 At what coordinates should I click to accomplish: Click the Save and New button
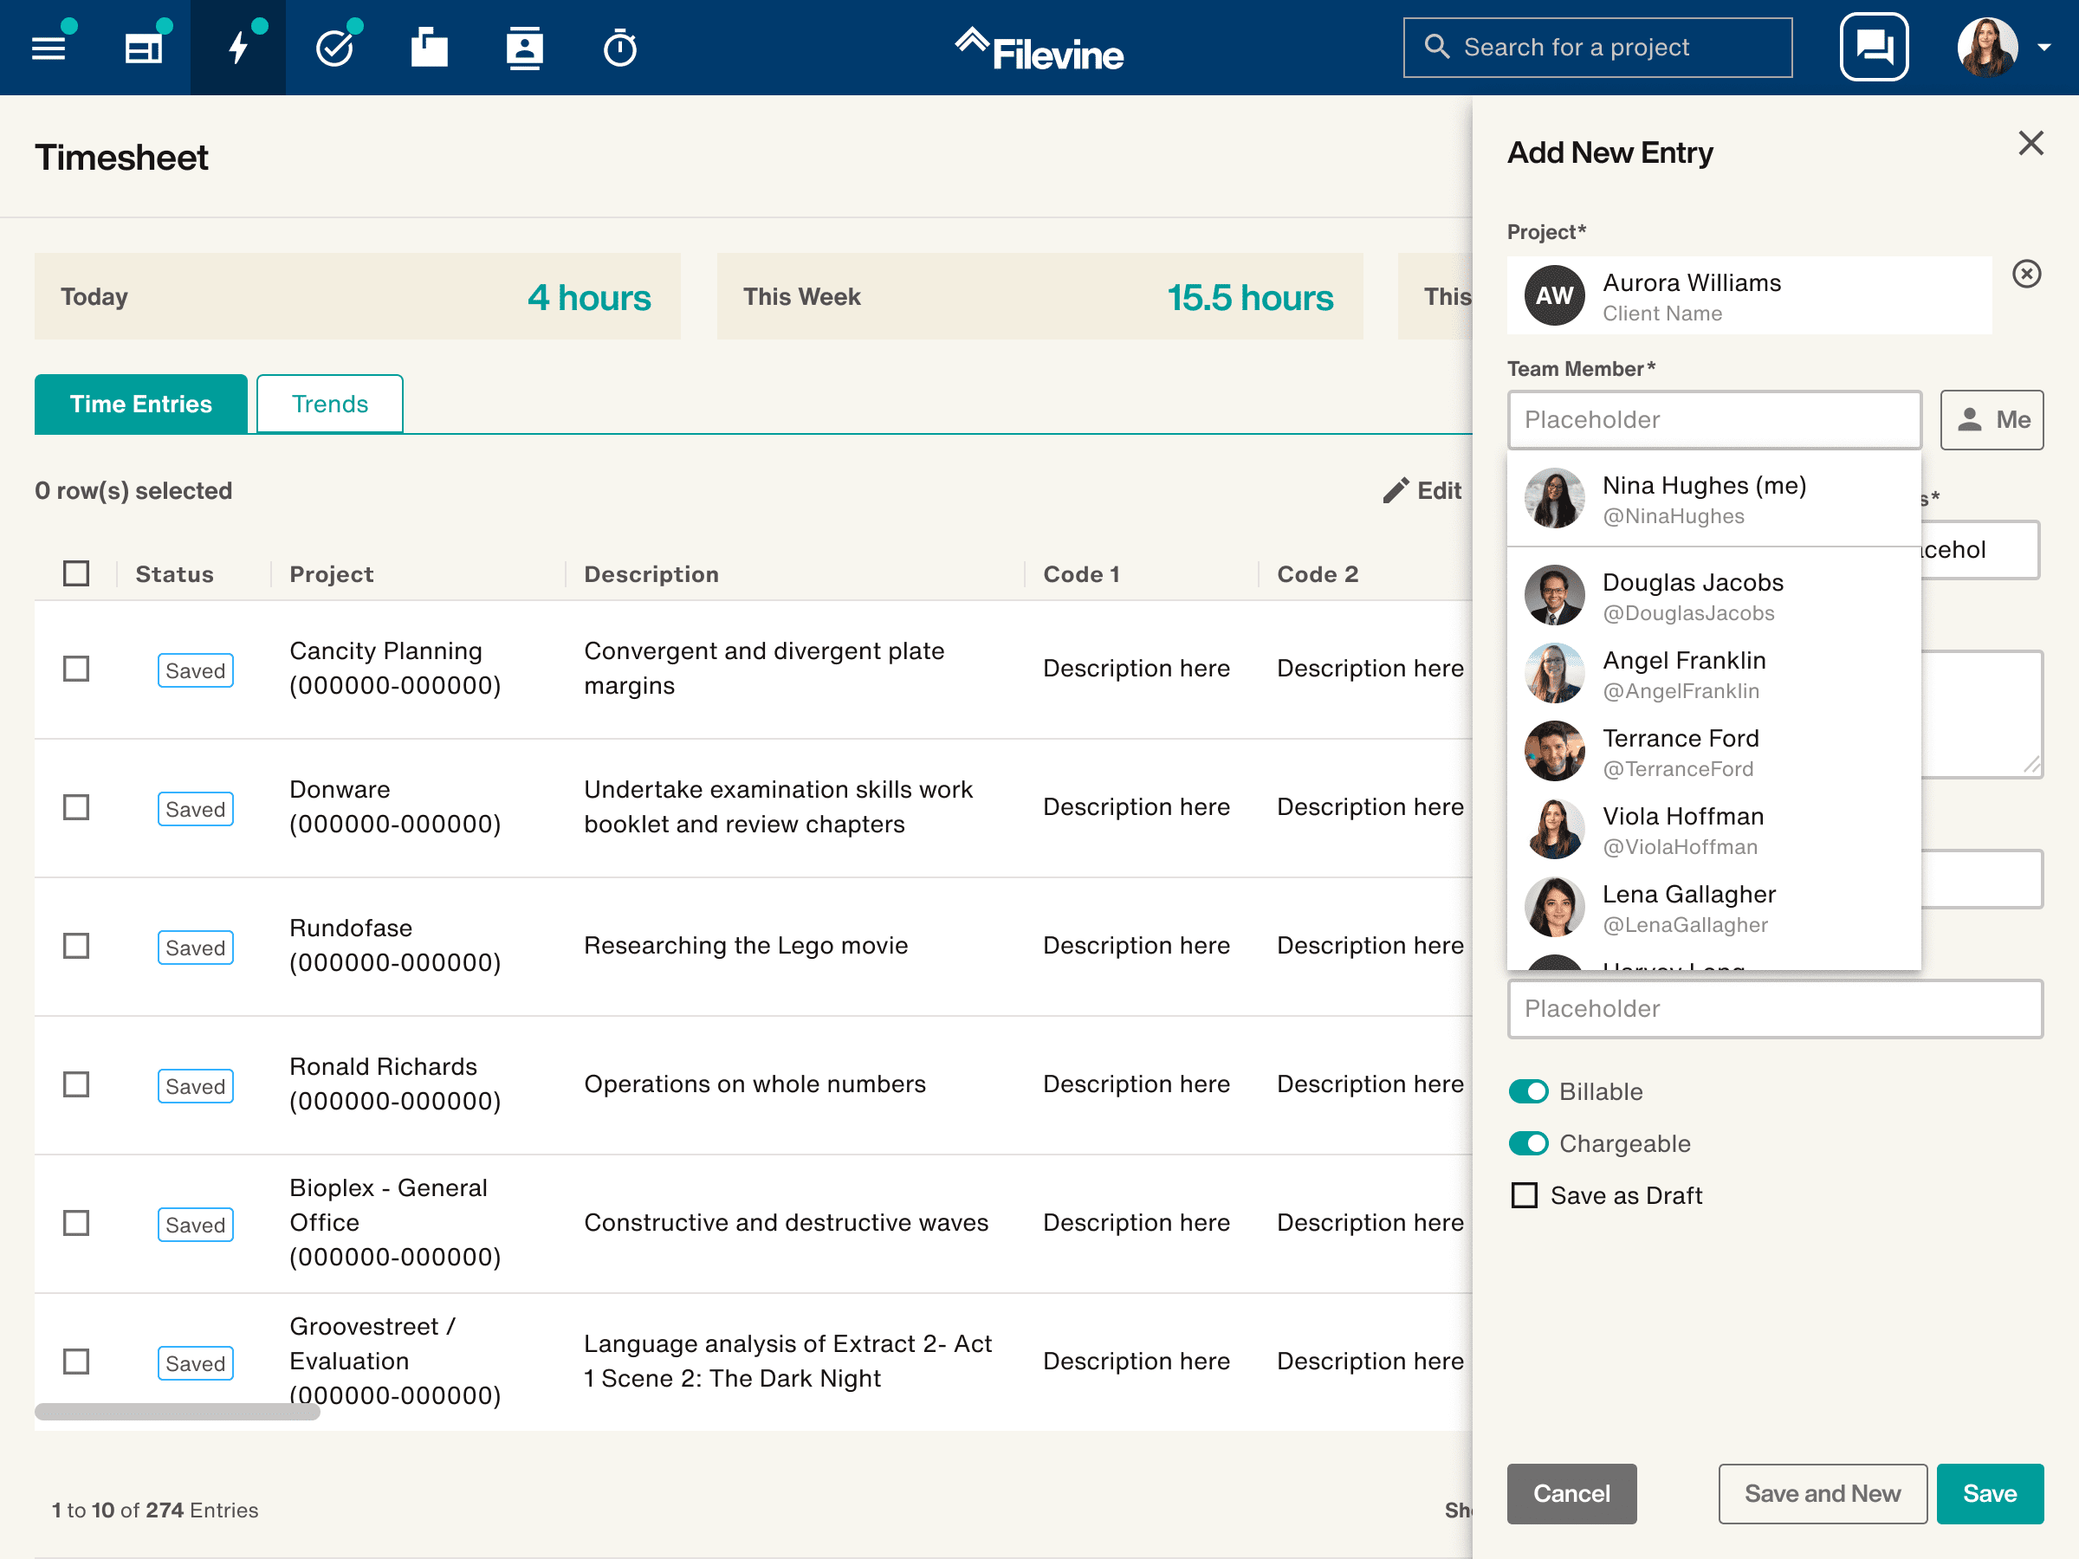point(1822,1493)
